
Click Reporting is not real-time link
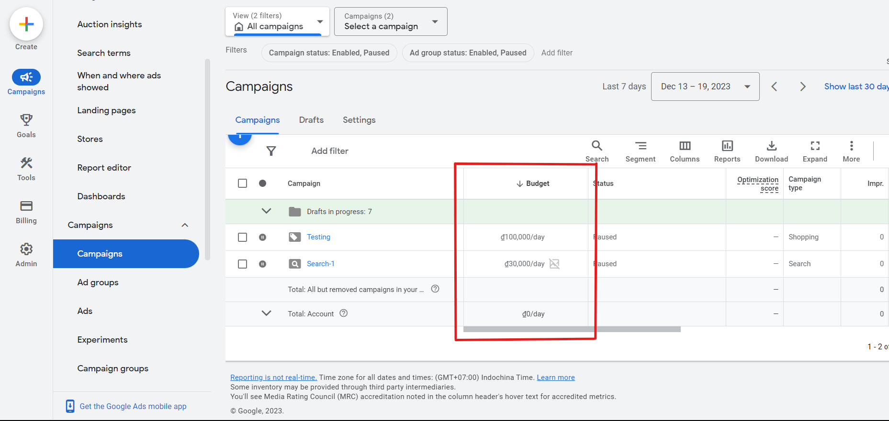[273, 378]
